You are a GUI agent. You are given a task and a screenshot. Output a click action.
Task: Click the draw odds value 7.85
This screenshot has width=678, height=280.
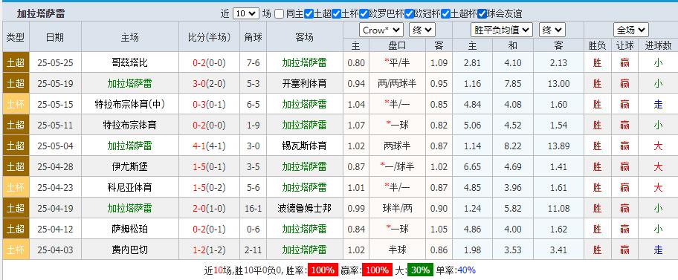click(x=513, y=83)
